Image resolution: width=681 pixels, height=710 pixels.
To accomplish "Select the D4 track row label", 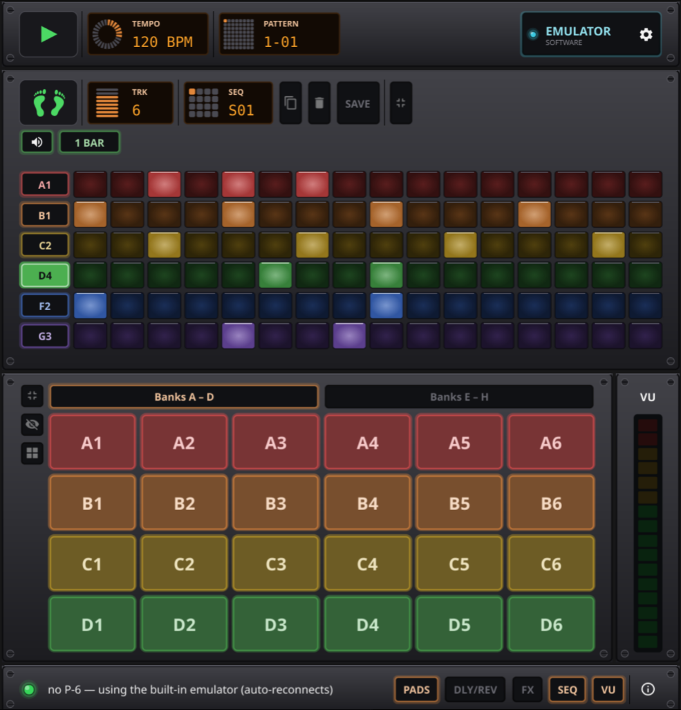I will [45, 275].
